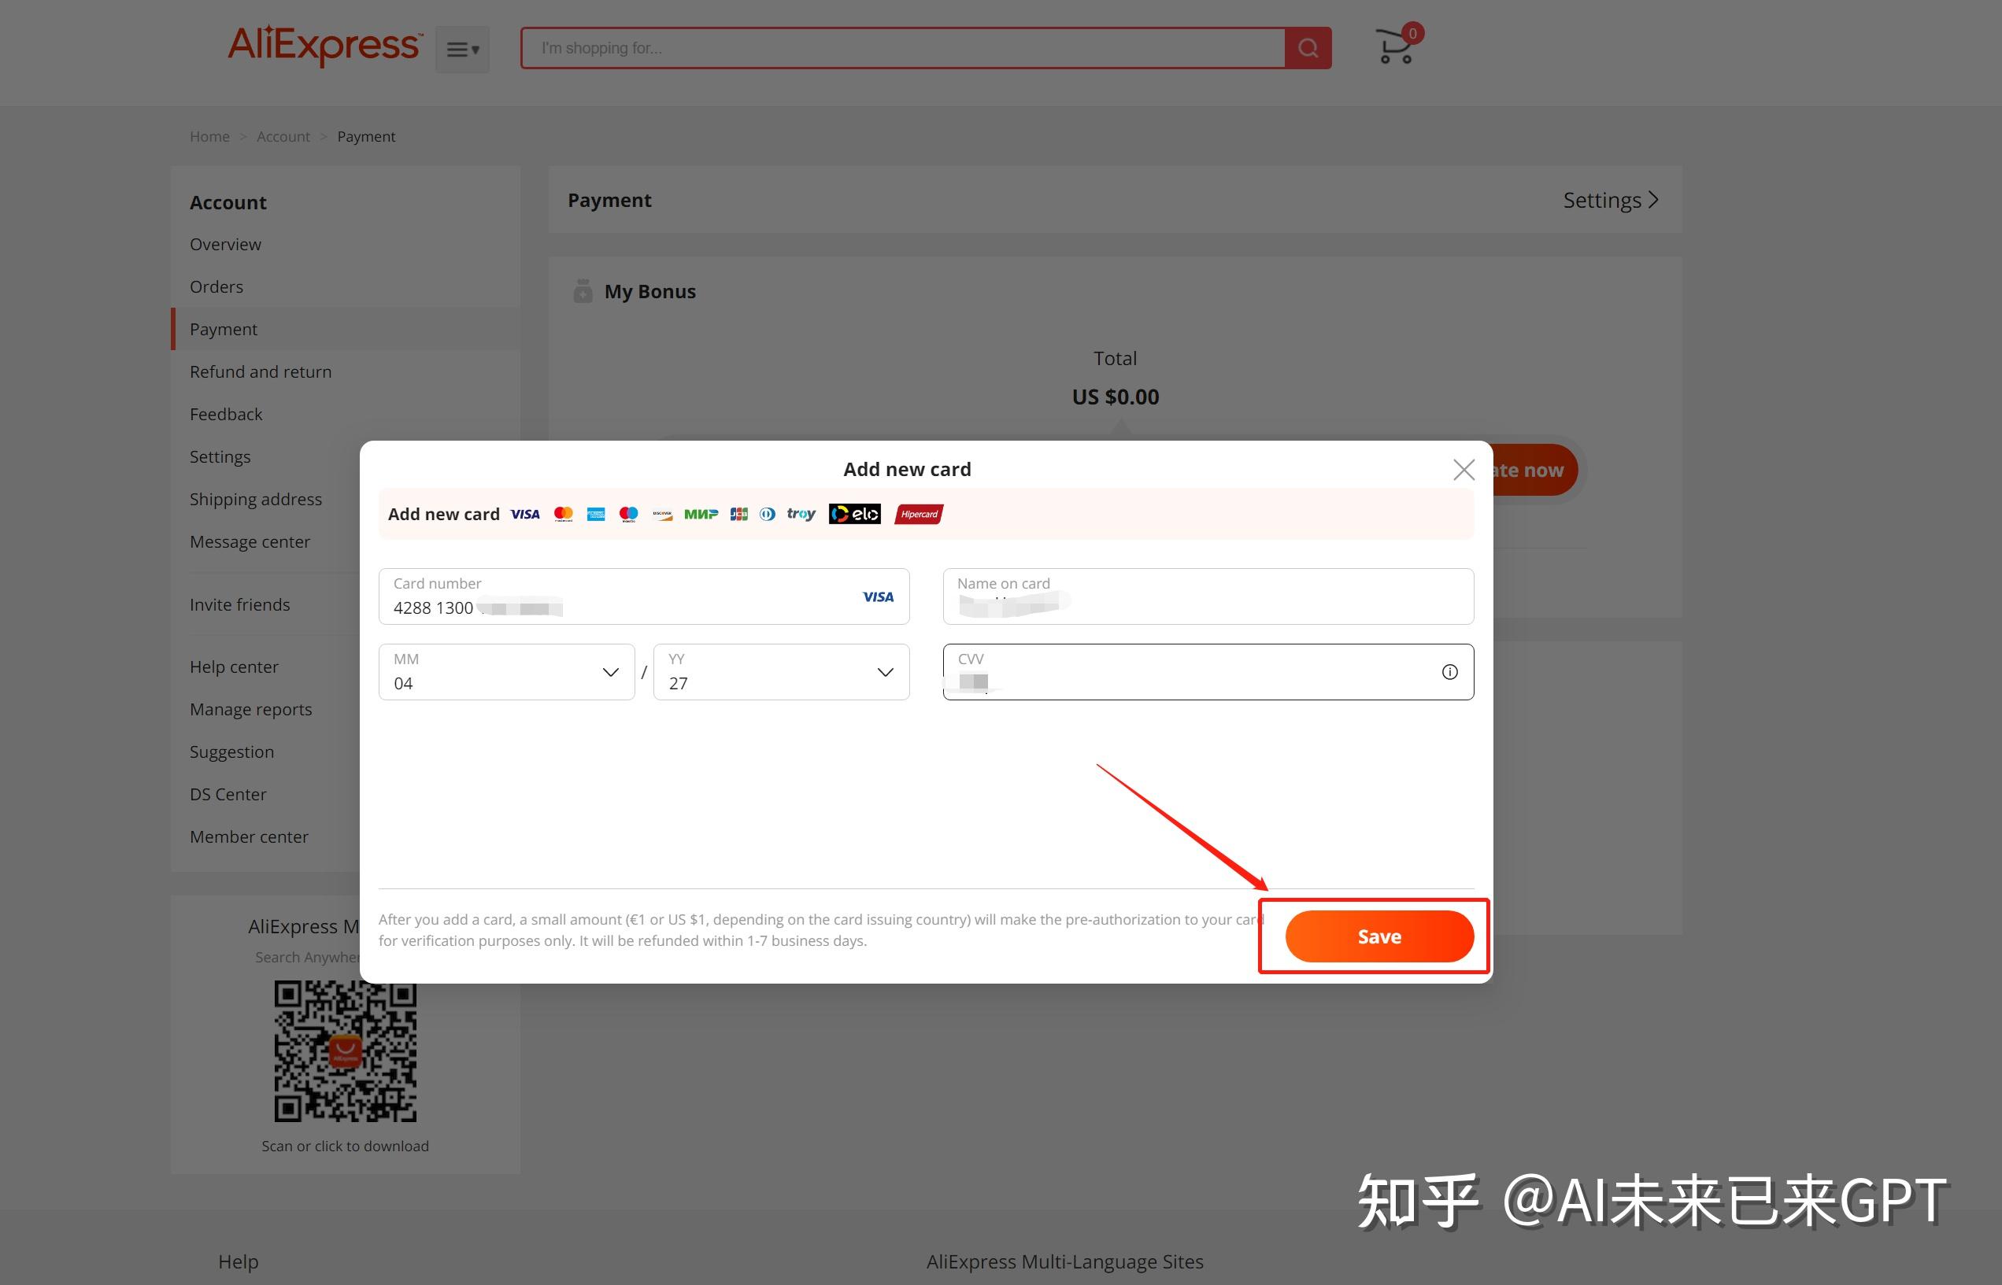This screenshot has width=2002, height=1285.
Task: Click the shopping cart icon
Action: coord(1393,47)
